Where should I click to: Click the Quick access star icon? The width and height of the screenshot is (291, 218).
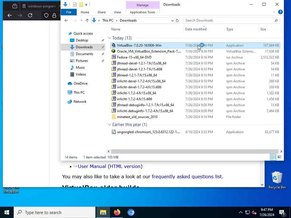click(x=70, y=33)
